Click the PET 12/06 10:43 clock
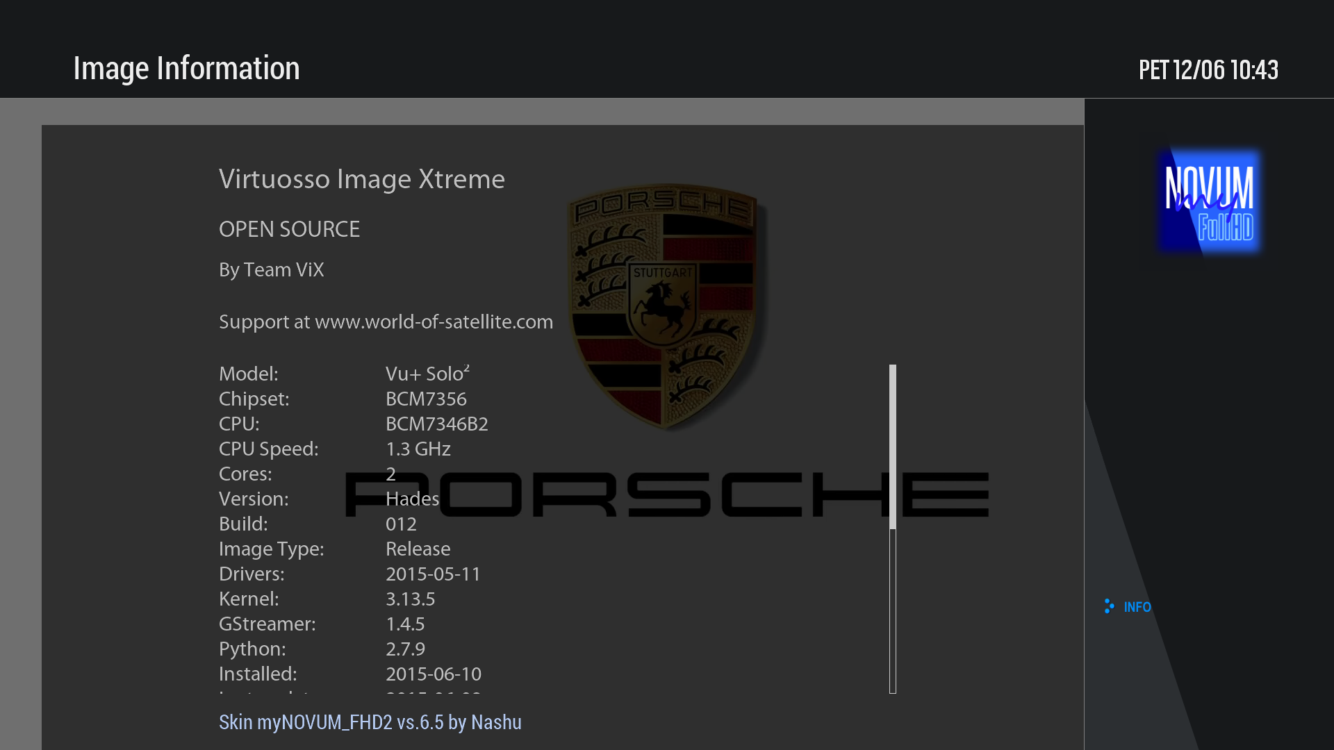 coord(1208,69)
